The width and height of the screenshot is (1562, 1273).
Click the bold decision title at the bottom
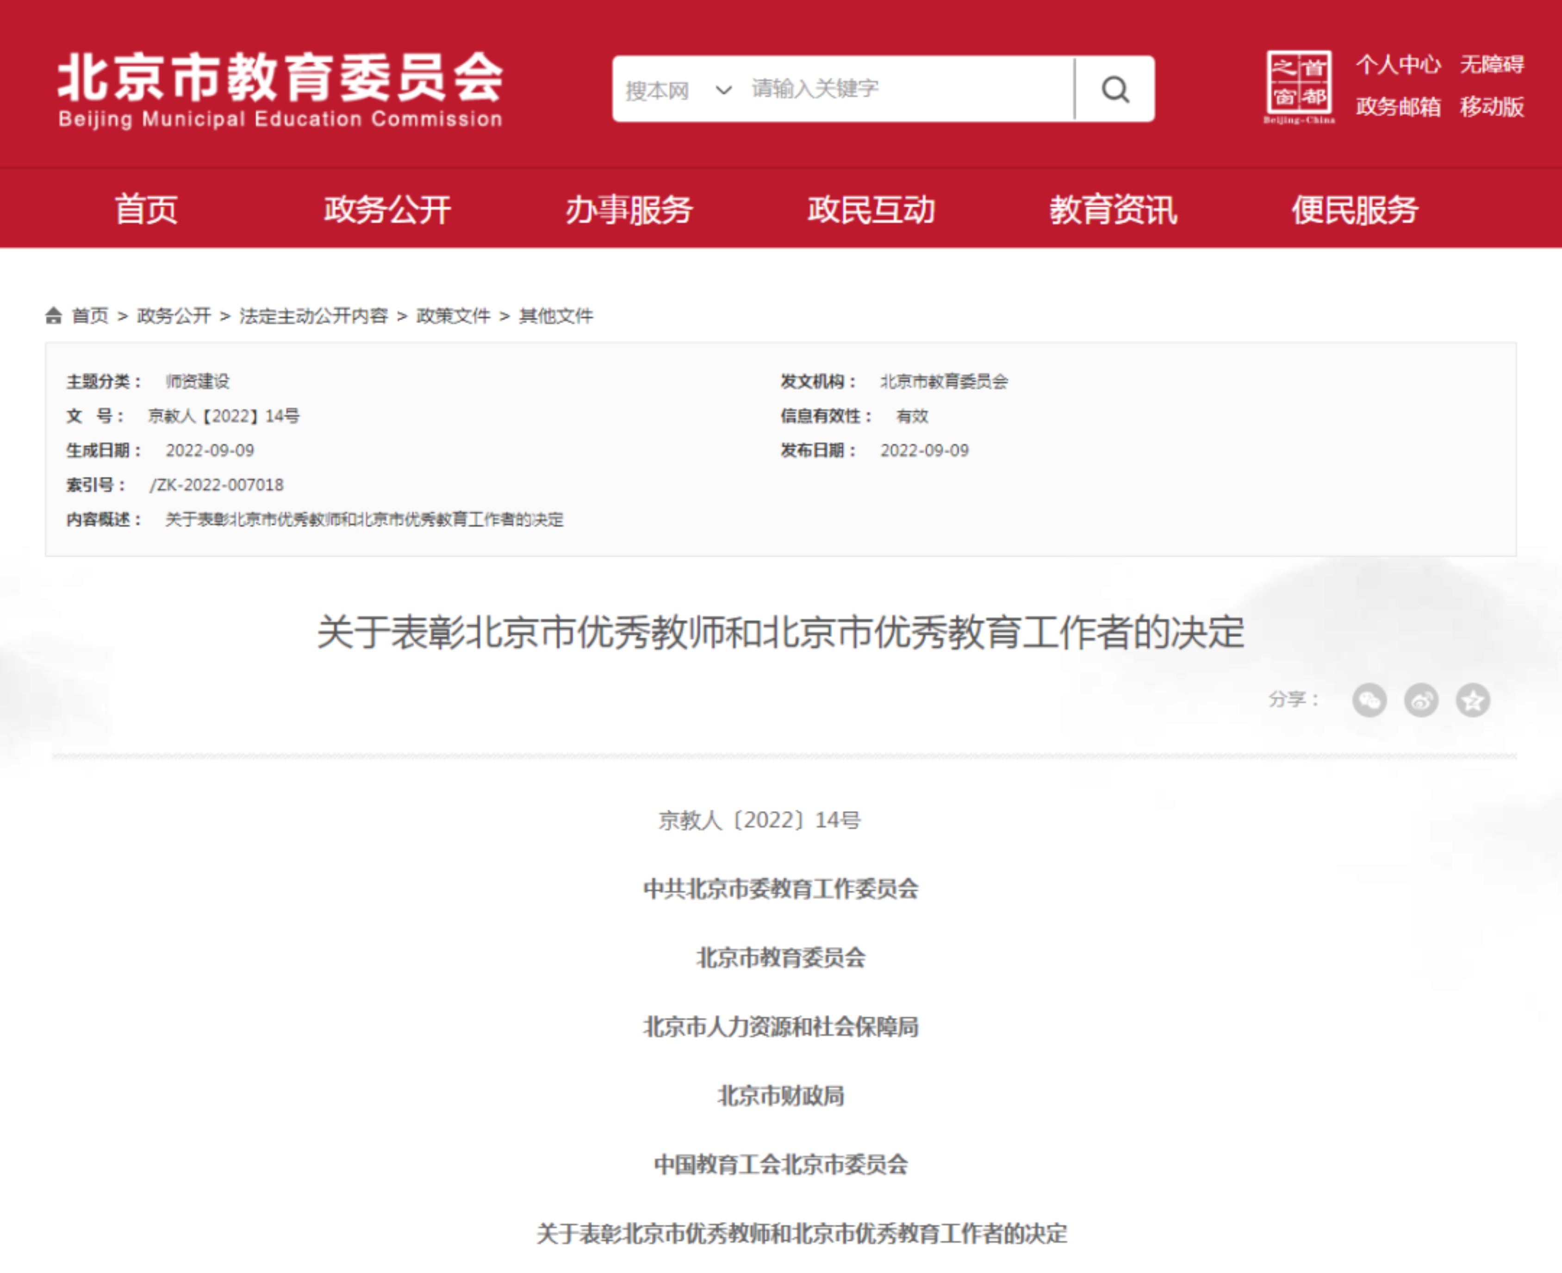(x=802, y=1233)
